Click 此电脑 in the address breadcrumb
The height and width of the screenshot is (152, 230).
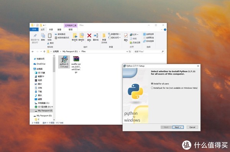(x=56, y=51)
